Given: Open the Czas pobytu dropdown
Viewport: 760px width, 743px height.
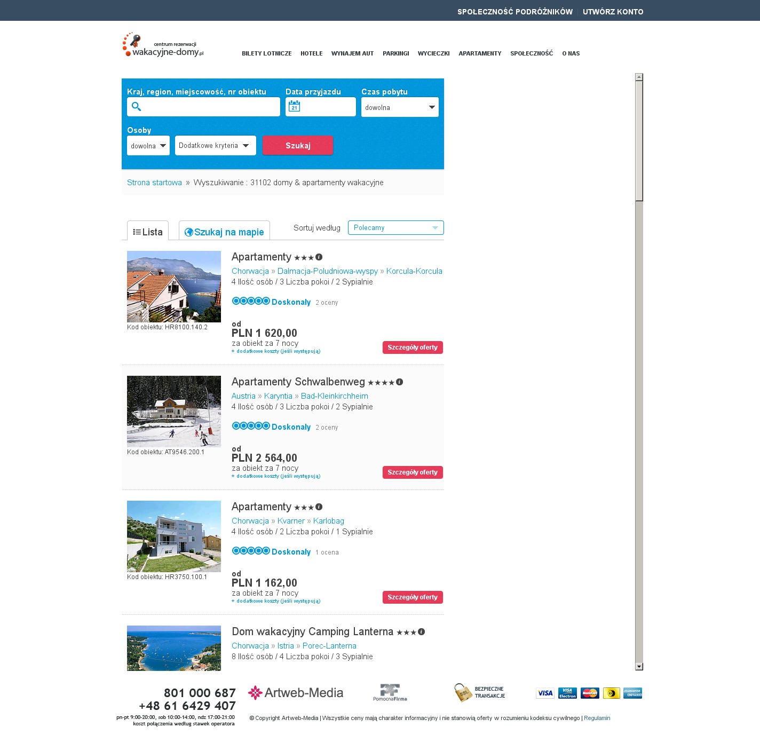Looking at the screenshot, I should pos(400,107).
